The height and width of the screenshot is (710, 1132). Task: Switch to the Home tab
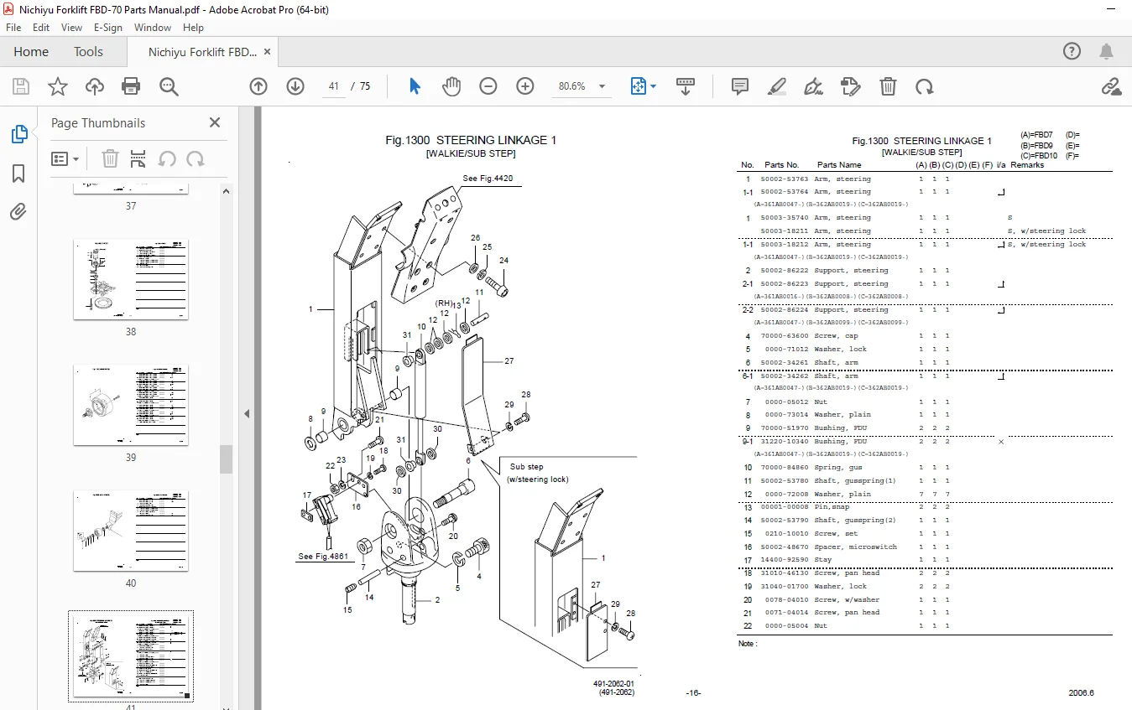pyautogui.click(x=31, y=51)
